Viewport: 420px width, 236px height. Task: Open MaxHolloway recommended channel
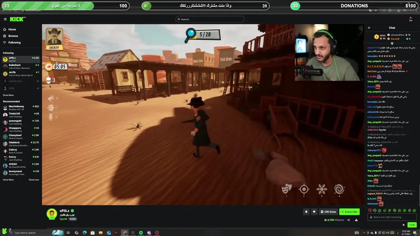point(21,108)
